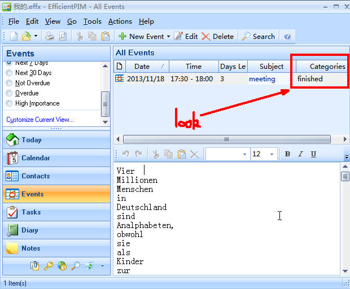
Task: Click the horizontal scrollbar thumb in event list
Action: pos(227,139)
